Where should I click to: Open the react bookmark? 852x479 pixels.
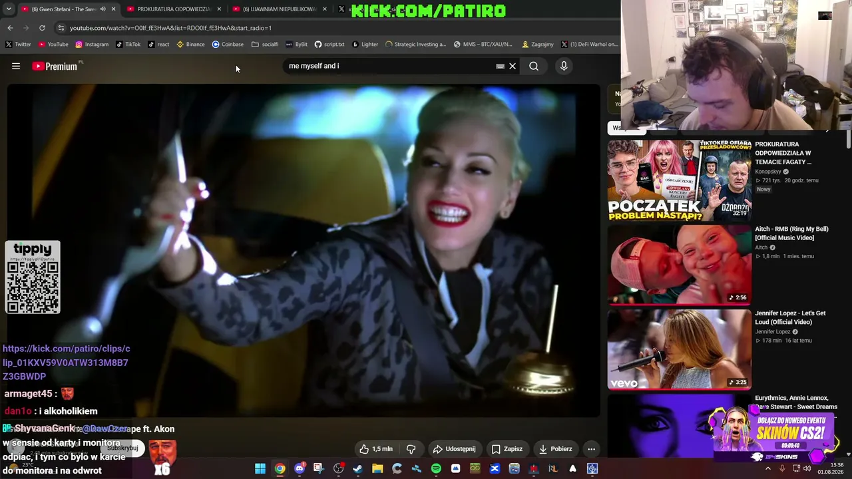[x=158, y=45]
